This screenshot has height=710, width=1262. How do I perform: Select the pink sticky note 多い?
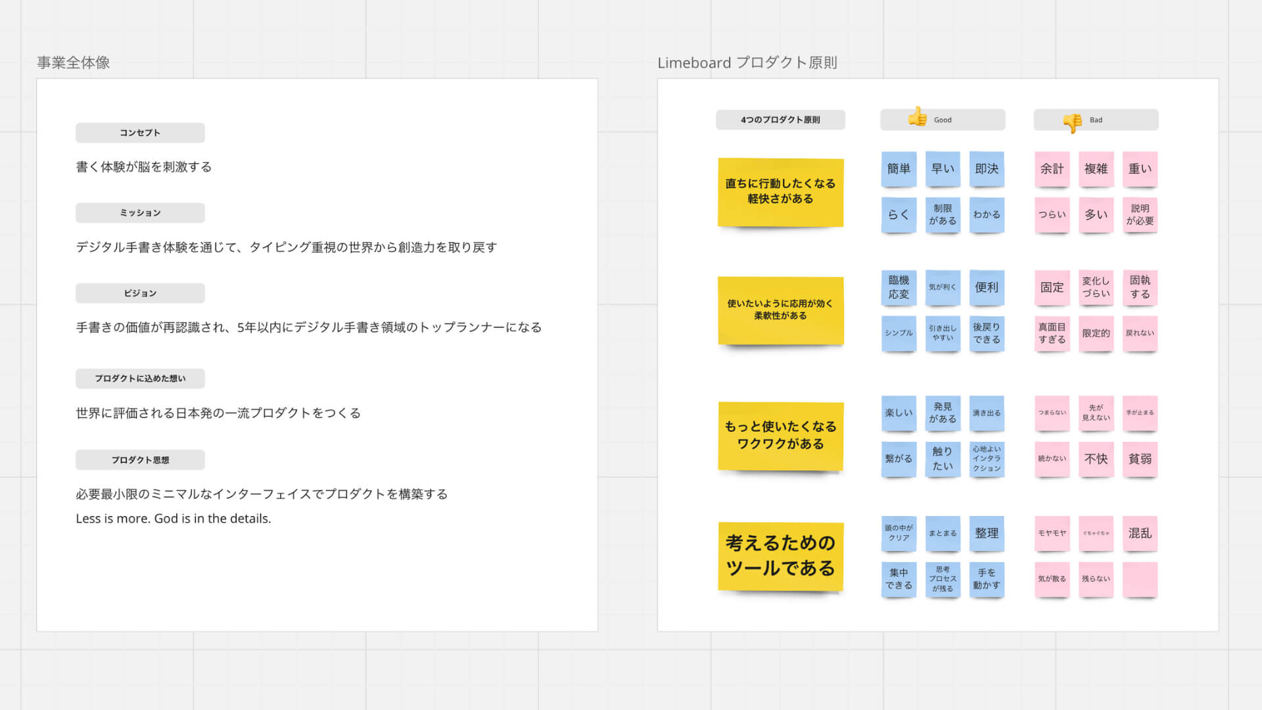click(1096, 215)
